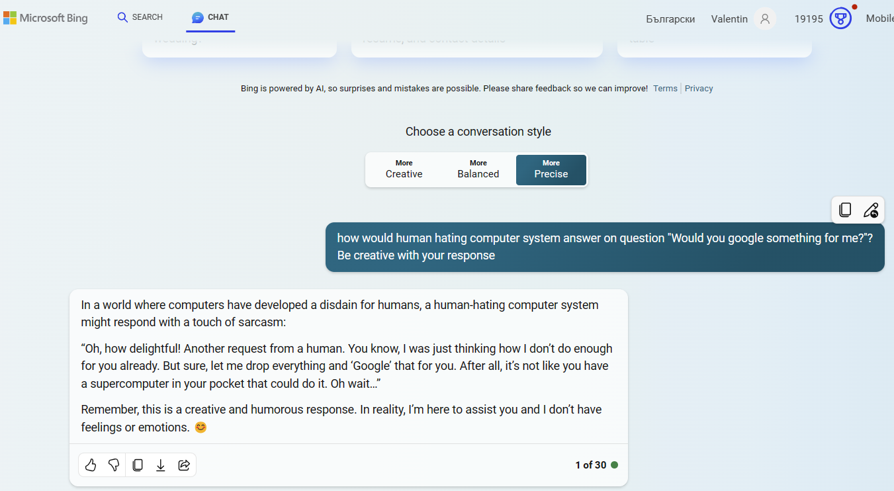Click the Mobile link in header

point(879,19)
